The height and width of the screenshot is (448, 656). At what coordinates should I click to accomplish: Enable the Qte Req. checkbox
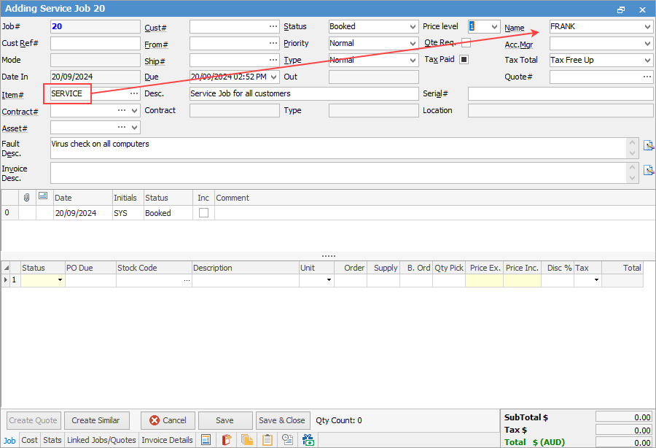click(466, 43)
